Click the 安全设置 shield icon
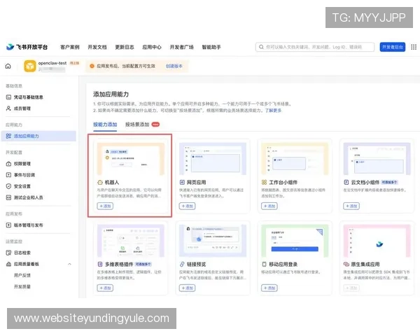Image resolution: width=420 pixels, height=336 pixels. 8,186
